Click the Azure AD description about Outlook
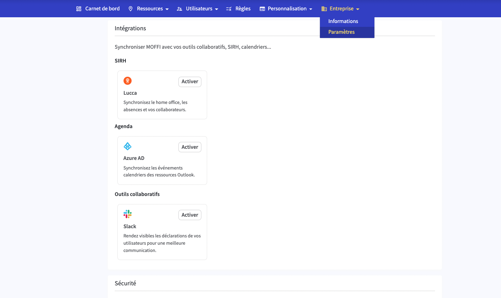The image size is (501, 298). pyautogui.click(x=159, y=171)
